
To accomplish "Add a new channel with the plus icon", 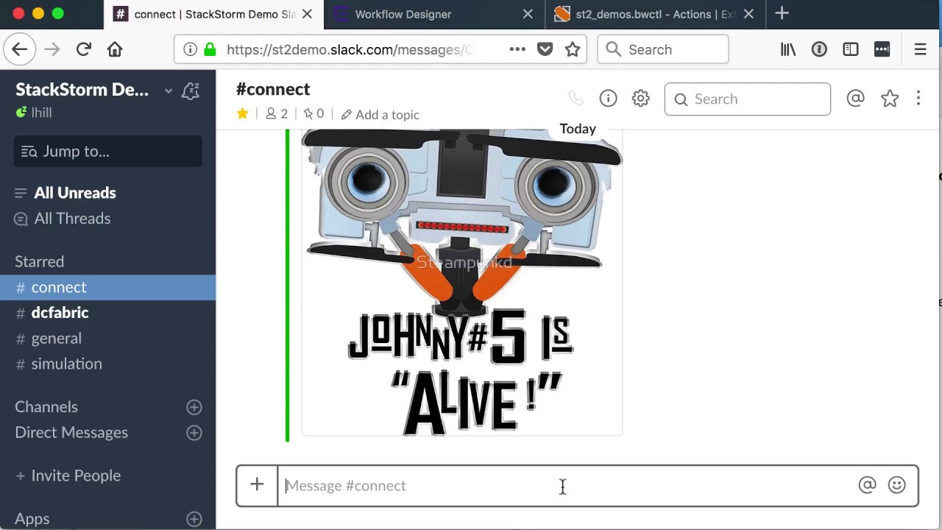I will [x=194, y=407].
